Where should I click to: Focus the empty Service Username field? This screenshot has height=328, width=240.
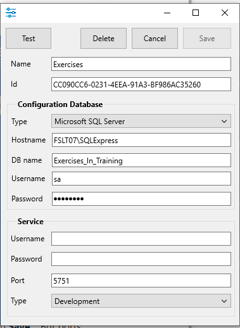click(141, 239)
